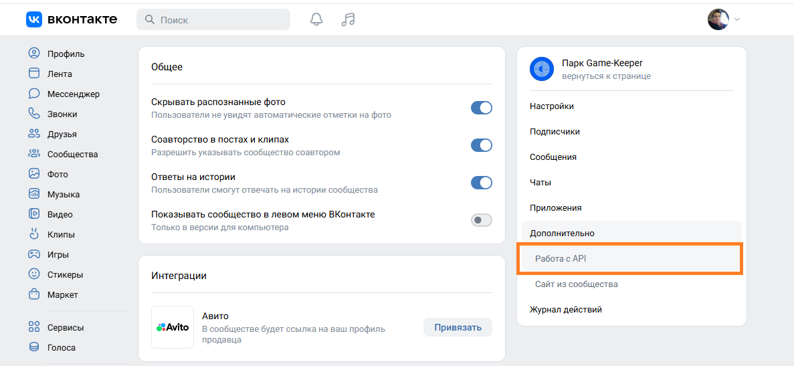Open Friends icon in sidebar

(x=34, y=134)
